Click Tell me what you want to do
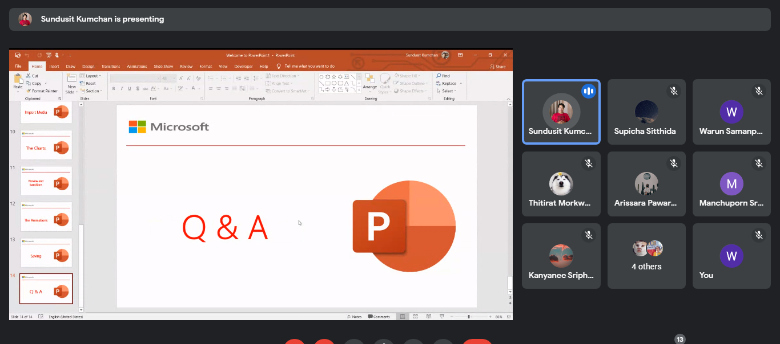The image size is (780, 344). tap(309, 67)
